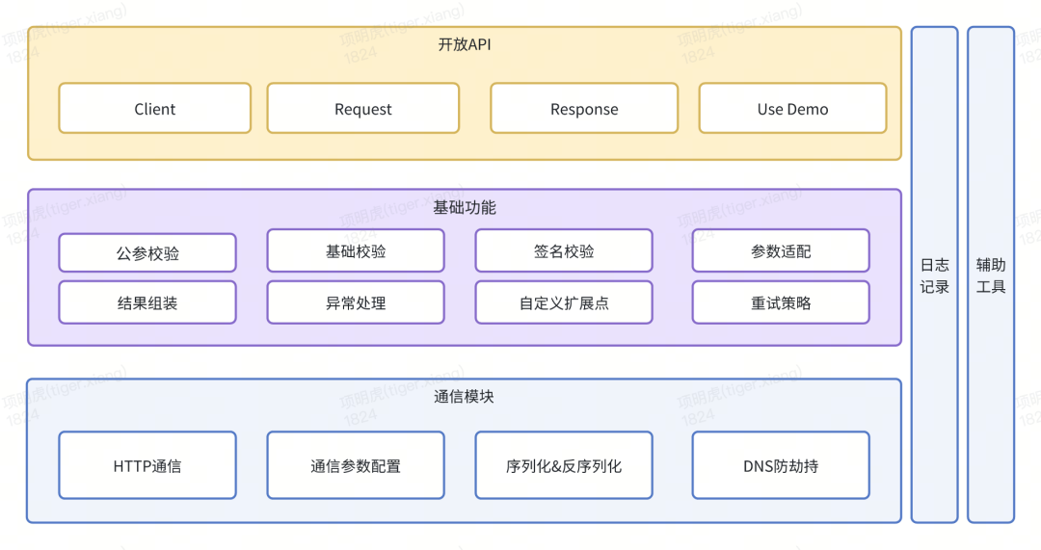Select the 结果组装 box
Image resolution: width=1041 pixels, height=550 pixels.
[x=147, y=302]
